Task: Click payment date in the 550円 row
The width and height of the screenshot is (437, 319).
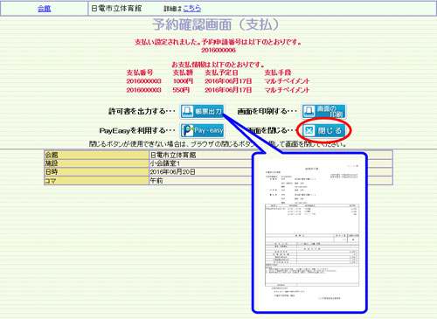Action: [x=228, y=90]
